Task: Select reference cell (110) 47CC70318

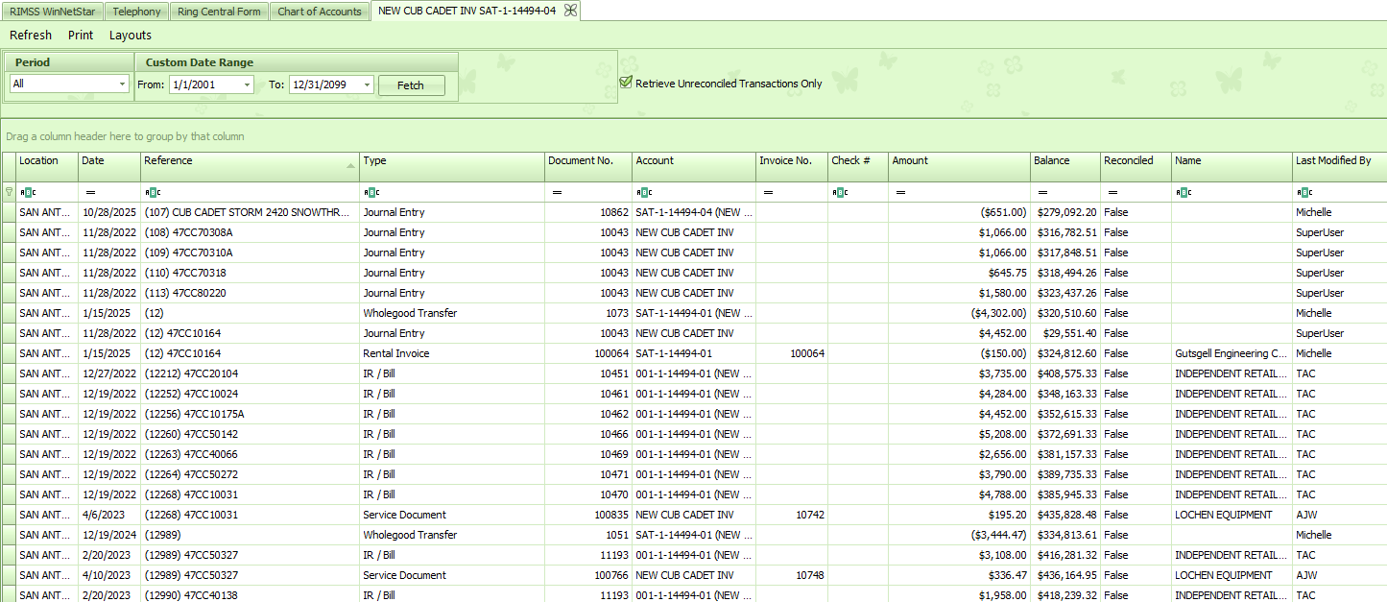Action: [251, 273]
